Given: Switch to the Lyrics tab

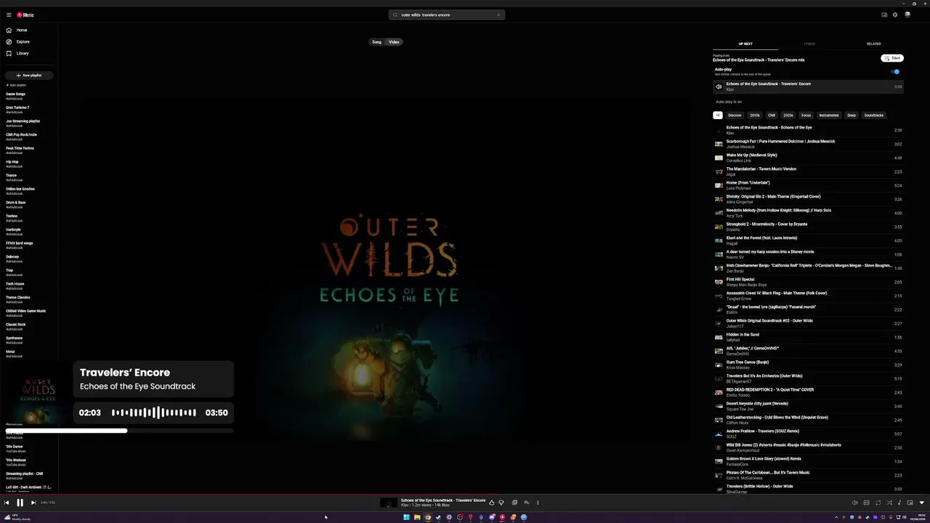Looking at the screenshot, I should [x=809, y=44].
